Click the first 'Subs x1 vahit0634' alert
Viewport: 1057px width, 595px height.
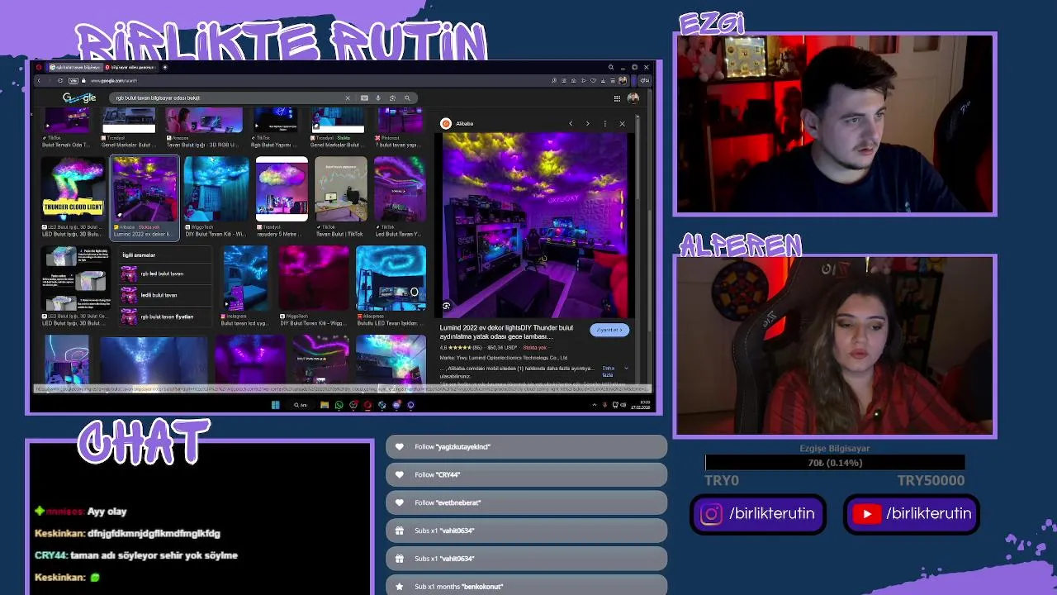[526, 531]
